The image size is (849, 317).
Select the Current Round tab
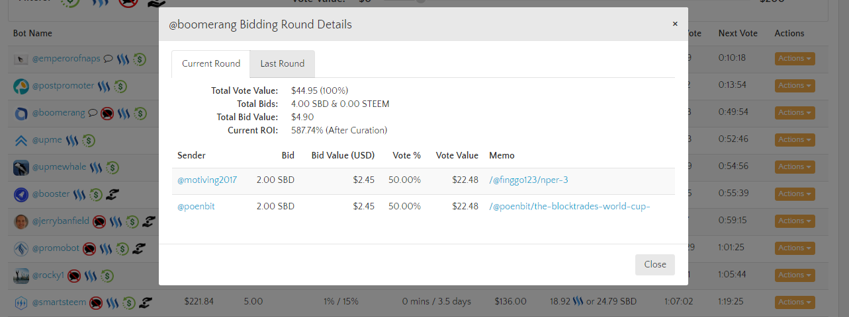pyautogui.click(x=211, y=64)
